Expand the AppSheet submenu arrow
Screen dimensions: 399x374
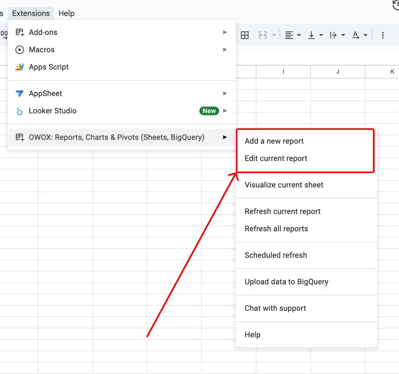[225, 93]
